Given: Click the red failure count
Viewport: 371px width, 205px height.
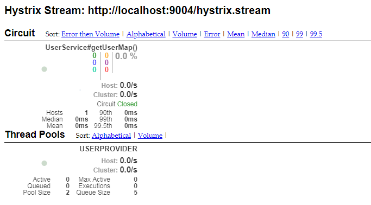Looking at the screenshot, I should pos(106,69).
